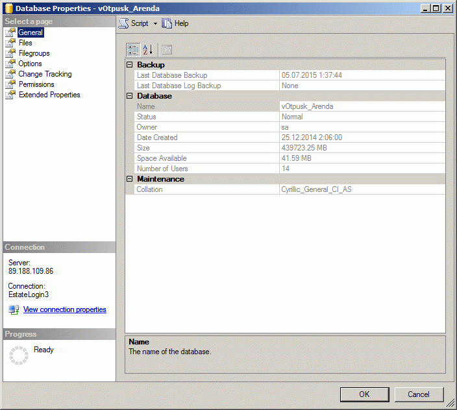Screen dimensions: 457x410
Task: Click the OK button
Action: pos(364,394)
